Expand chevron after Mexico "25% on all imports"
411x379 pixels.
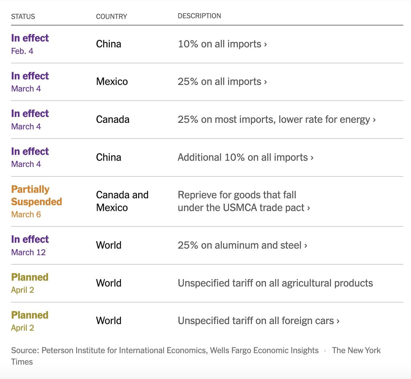tap(266, 82)
